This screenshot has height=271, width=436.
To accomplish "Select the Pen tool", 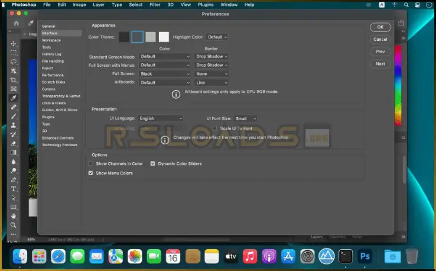I will (x=14, y=180).
